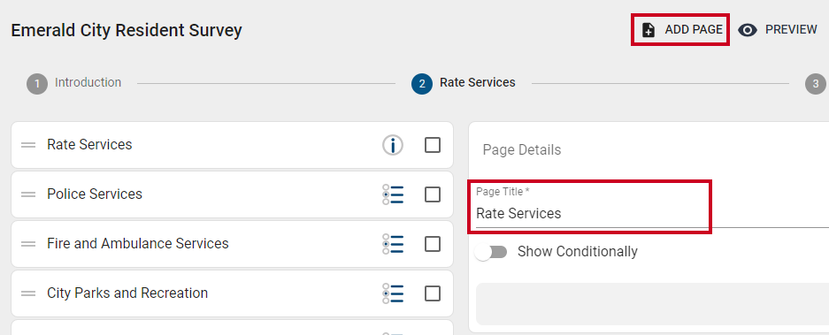
Task: Check the City Parks and Recreation checkbox
Action: coord(433,293)
